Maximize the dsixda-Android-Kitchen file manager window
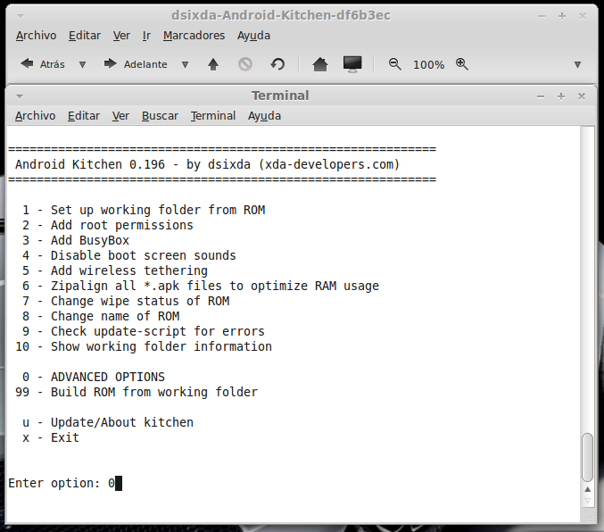The height and width of the screenshot is (532, 604). pos(562,16)
